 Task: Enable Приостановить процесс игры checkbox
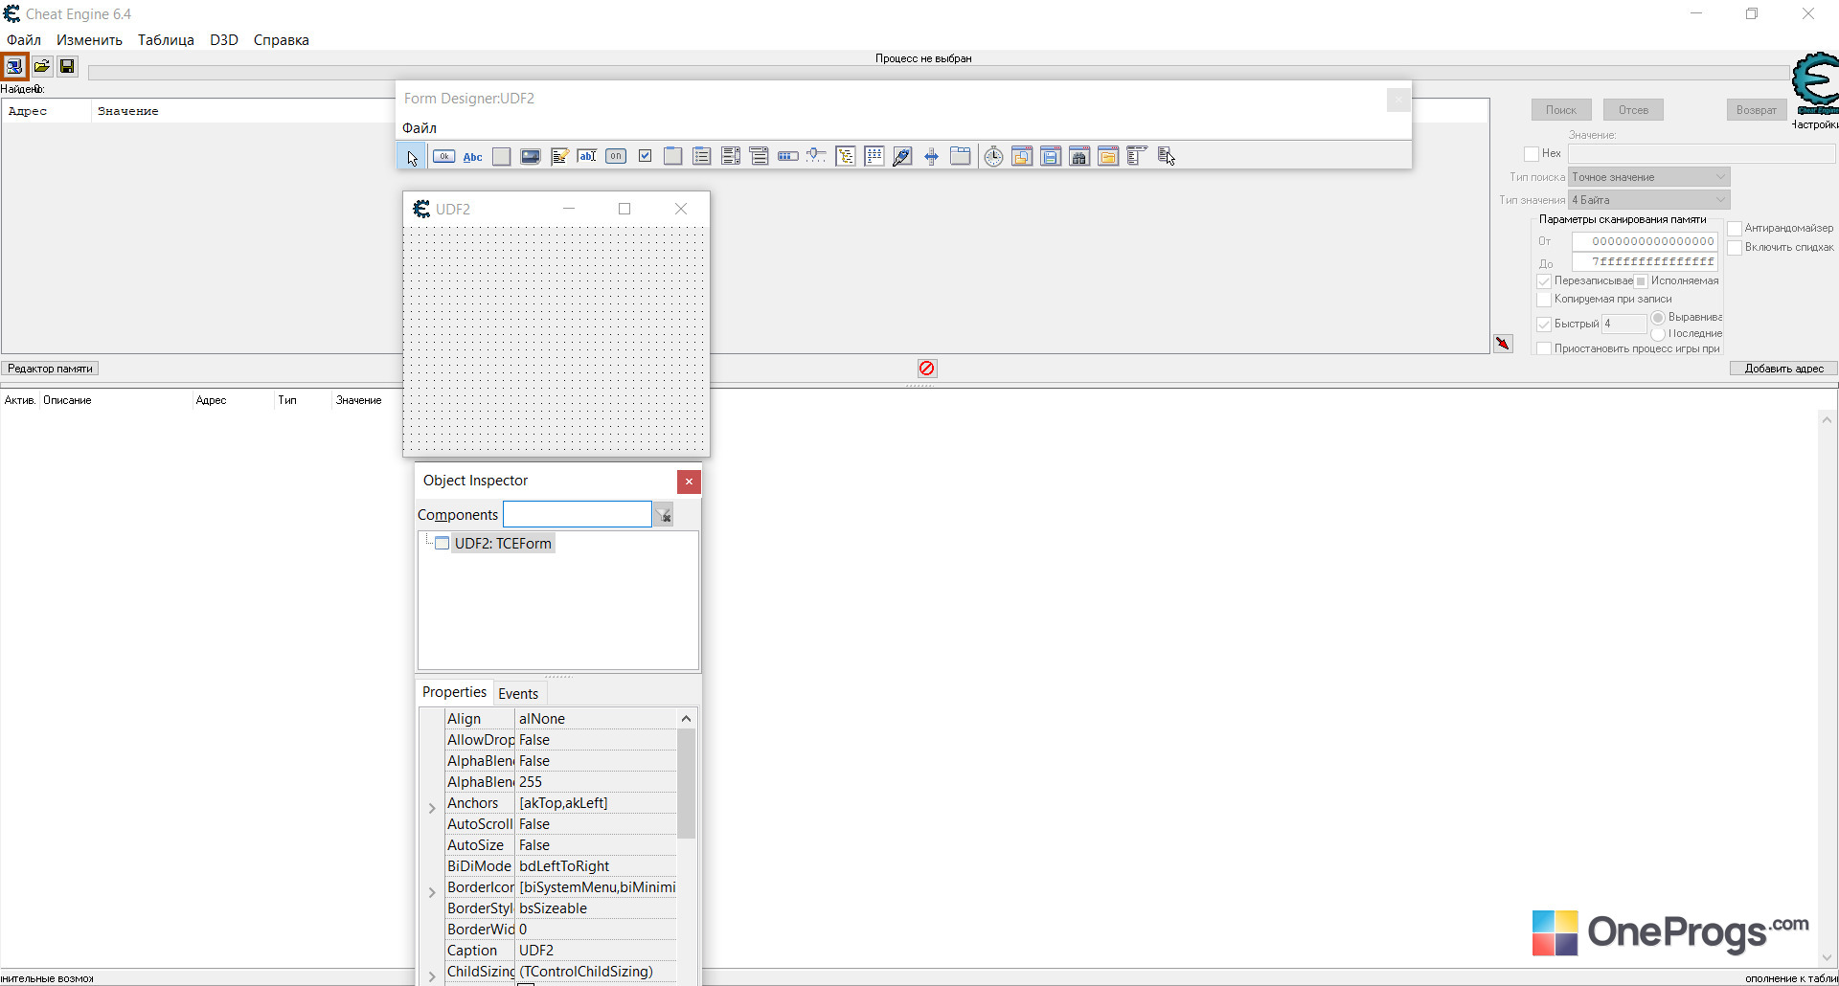[x=1544, y=349]
